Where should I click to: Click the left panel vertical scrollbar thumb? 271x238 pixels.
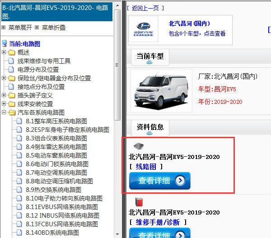click(x=117, y=65)
